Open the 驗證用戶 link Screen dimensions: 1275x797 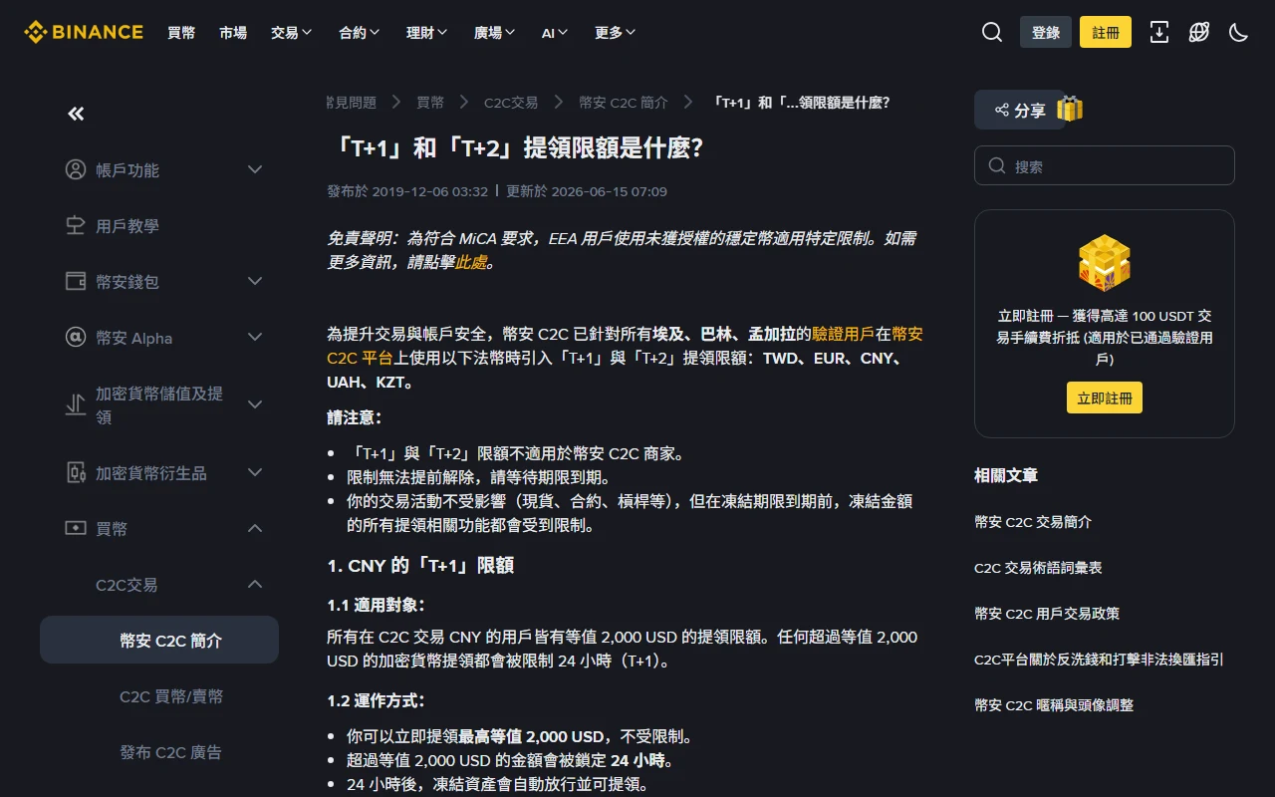pos(844,334)
